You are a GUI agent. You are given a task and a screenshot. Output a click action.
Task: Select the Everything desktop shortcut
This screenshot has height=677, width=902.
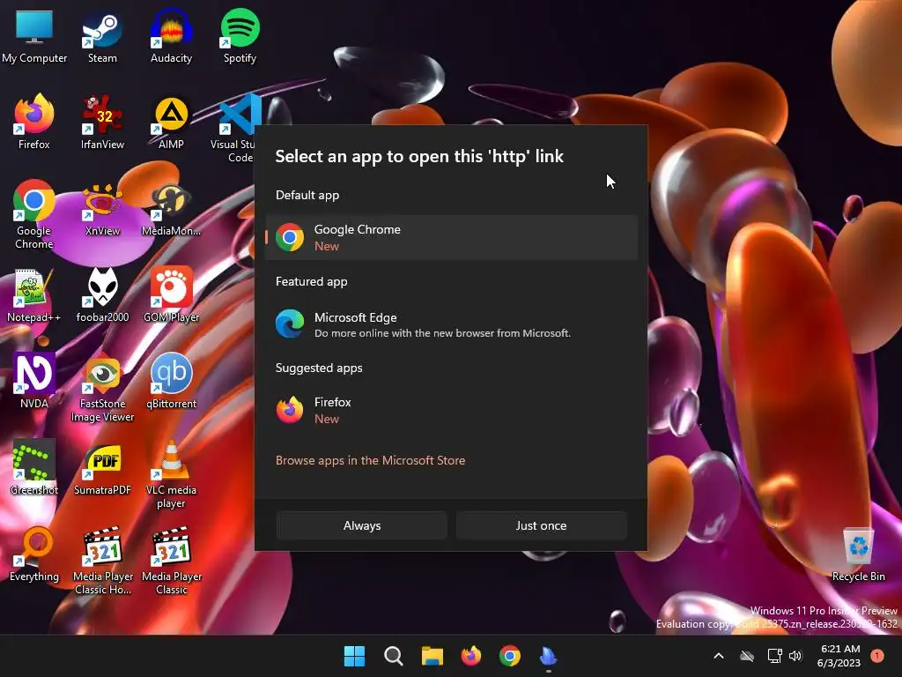pyautogui.click(x=34, y=554)
